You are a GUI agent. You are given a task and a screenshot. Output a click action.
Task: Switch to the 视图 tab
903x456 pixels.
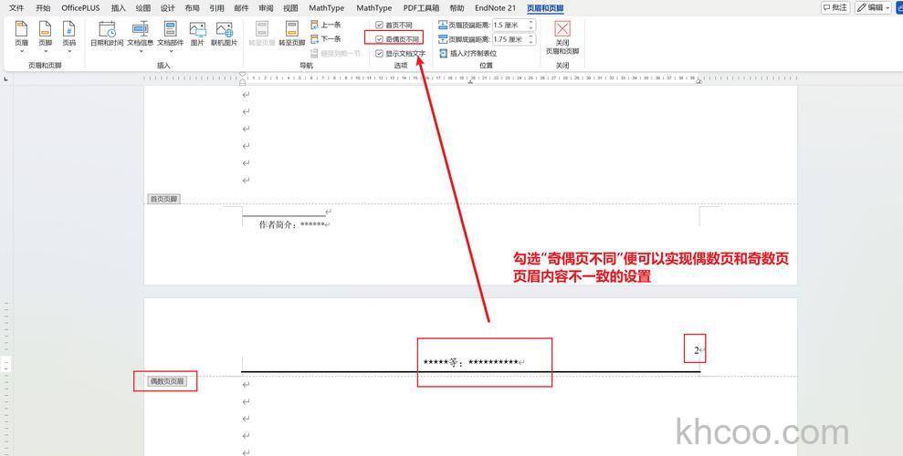(x=291, y=8)
